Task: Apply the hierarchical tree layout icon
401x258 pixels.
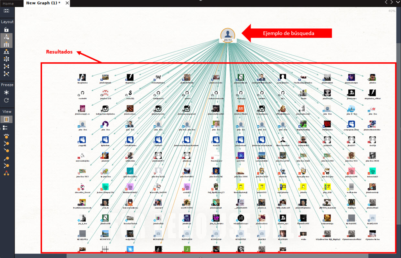Action: (x=6, y=52)
